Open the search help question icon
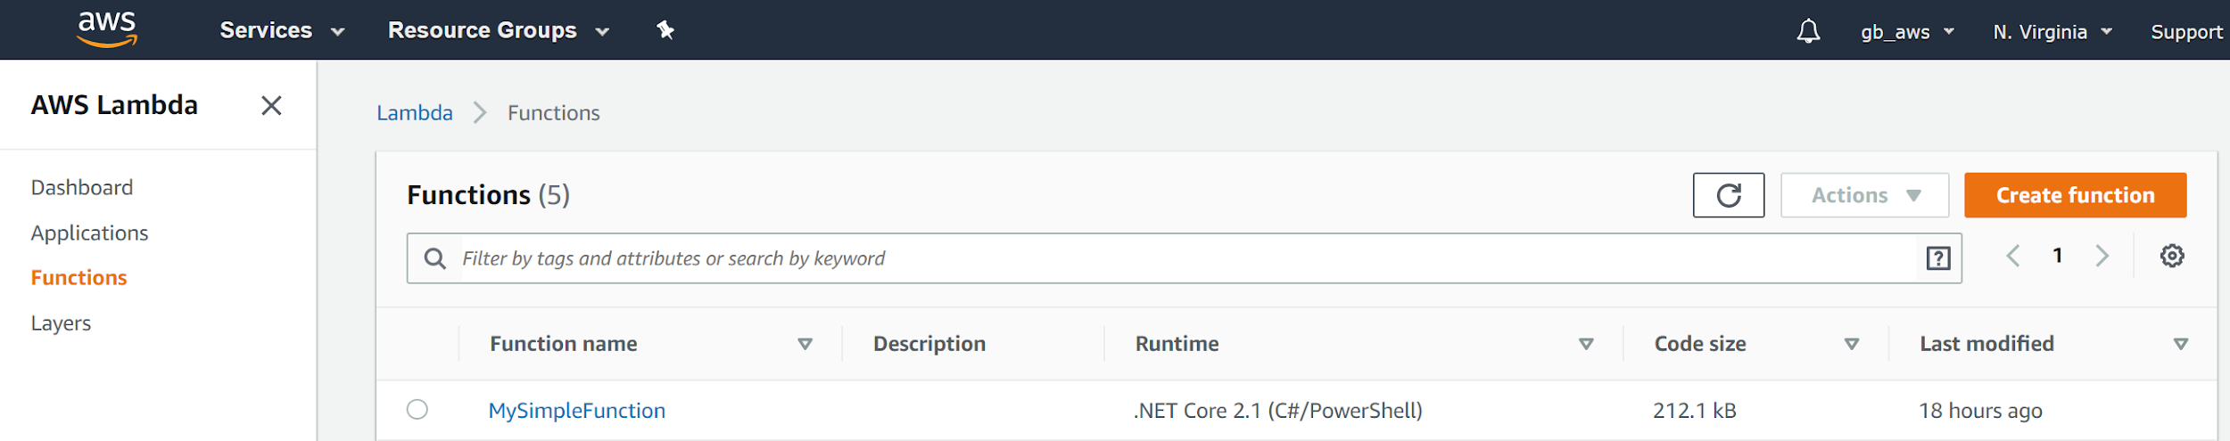The image size is (2230, 441). pos(1937,258)
